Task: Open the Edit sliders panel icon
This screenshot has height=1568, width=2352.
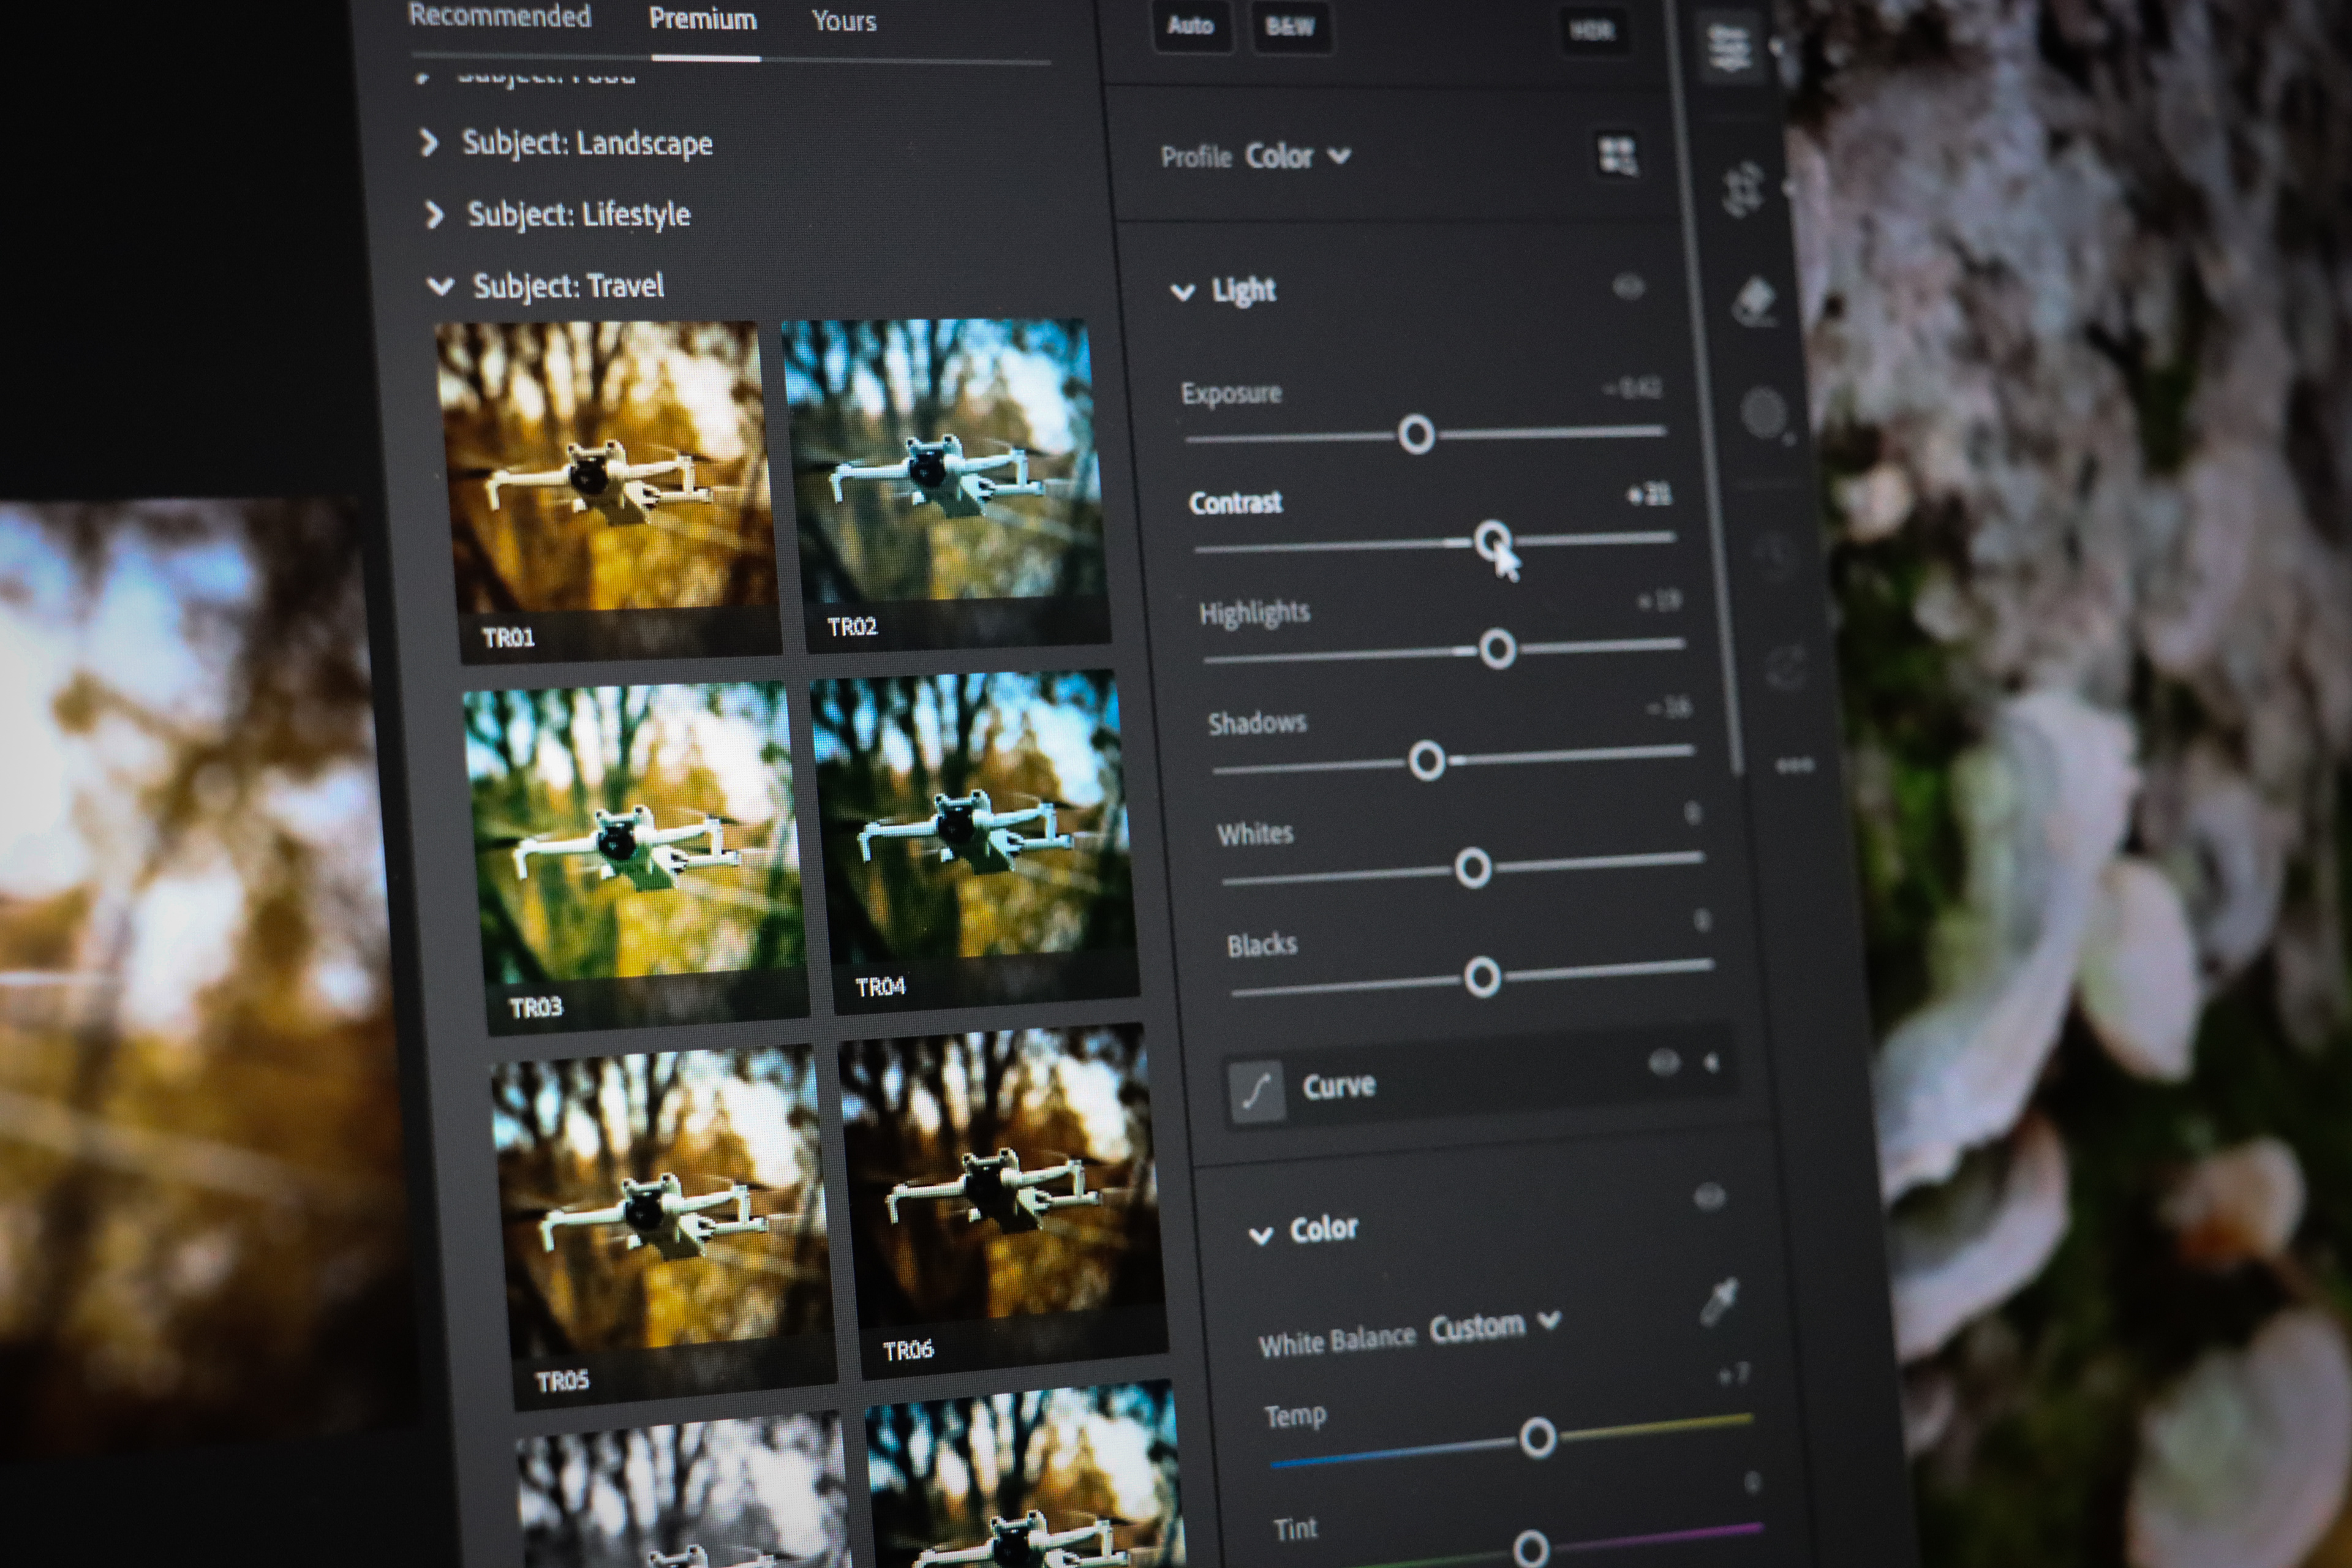Action: [1730, 47]
